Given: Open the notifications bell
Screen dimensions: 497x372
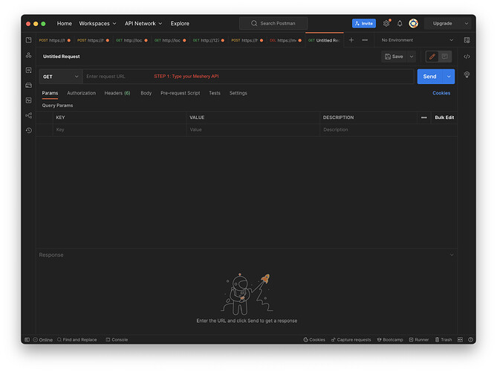Looking at the screenshot, I should point(400,23).
